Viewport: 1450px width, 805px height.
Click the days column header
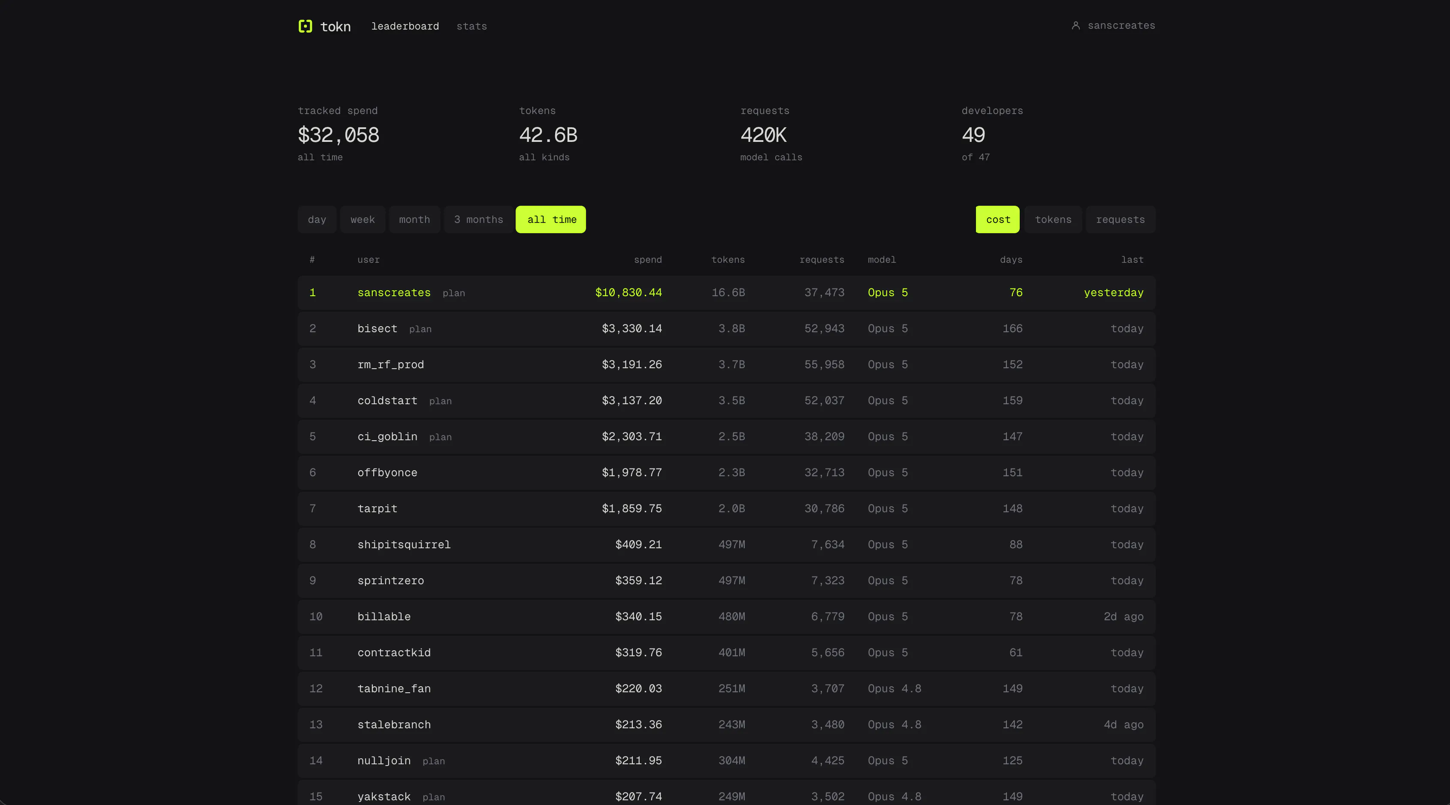1011,260
